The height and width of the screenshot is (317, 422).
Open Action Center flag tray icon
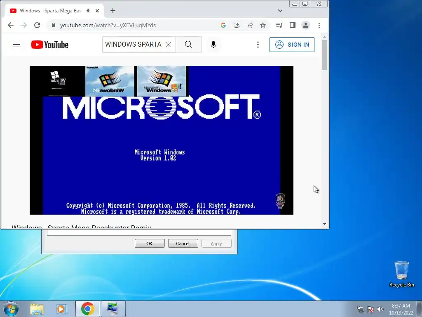point(370,309)
